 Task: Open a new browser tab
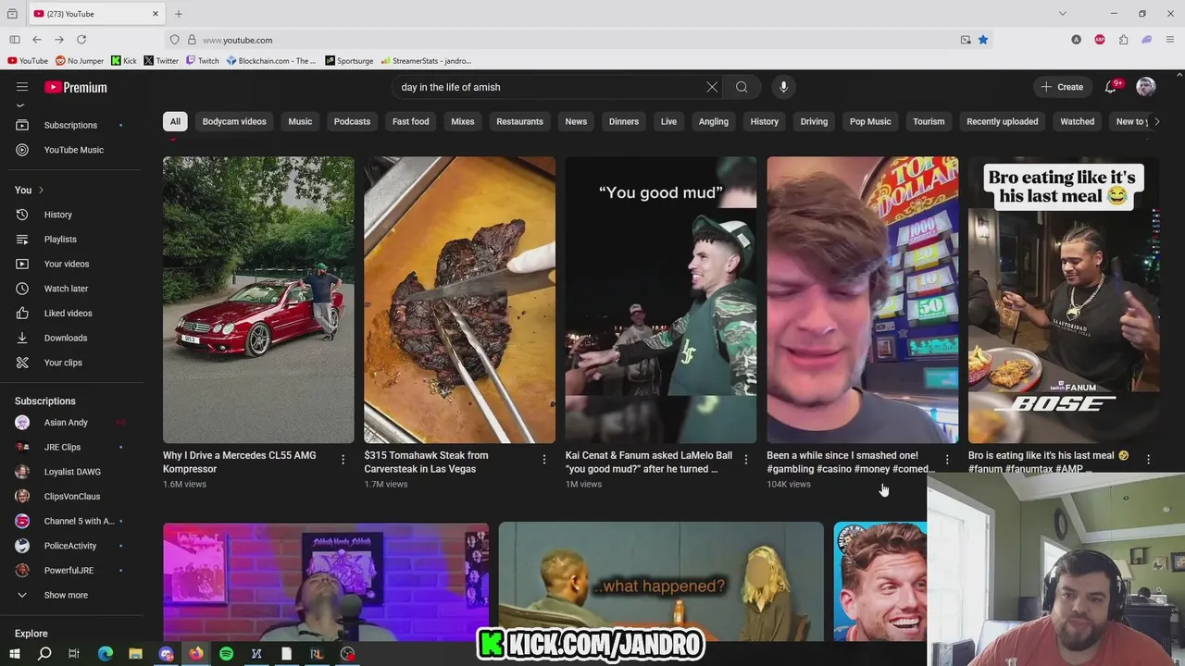pyautogui.click(x=179, y=14)
